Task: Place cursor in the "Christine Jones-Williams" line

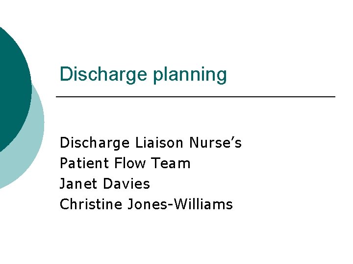Action: 146,204
